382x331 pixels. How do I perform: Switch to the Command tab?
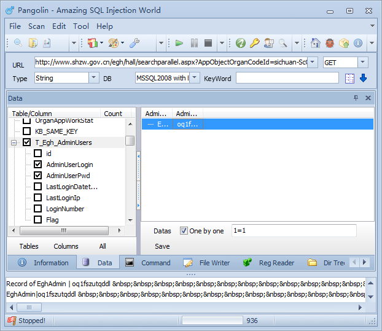pos(147,263)
